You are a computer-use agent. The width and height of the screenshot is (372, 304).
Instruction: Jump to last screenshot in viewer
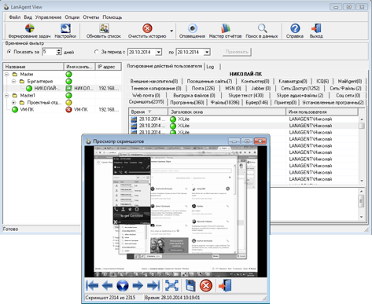coord(153,285)
